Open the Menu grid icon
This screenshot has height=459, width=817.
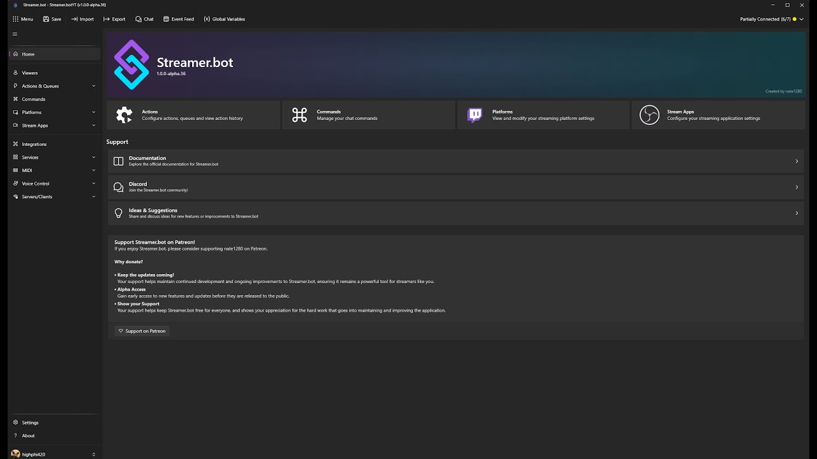pos(15,19)
